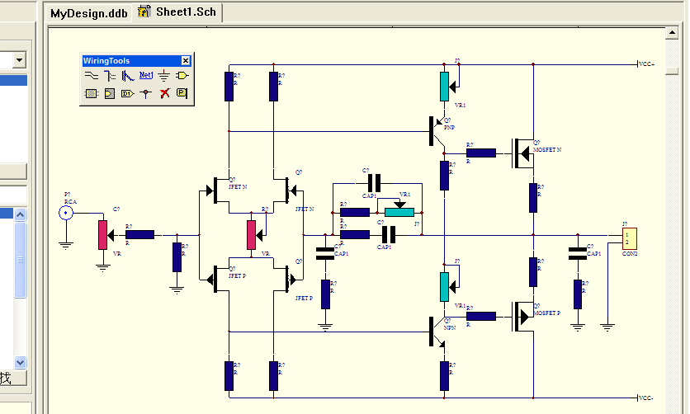Select the RCA input connector symbol
The image size is (690, 414).
(x=66, y=213)
